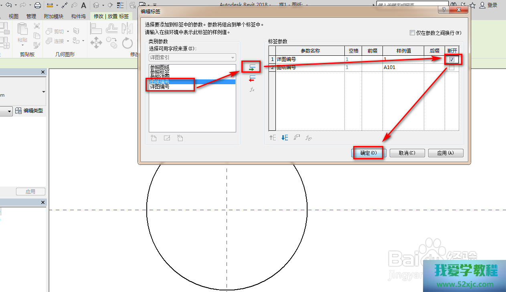Viewport: 506px width, 292px height.
Task: Click the undo arrow icon
Action: [9, 5]
